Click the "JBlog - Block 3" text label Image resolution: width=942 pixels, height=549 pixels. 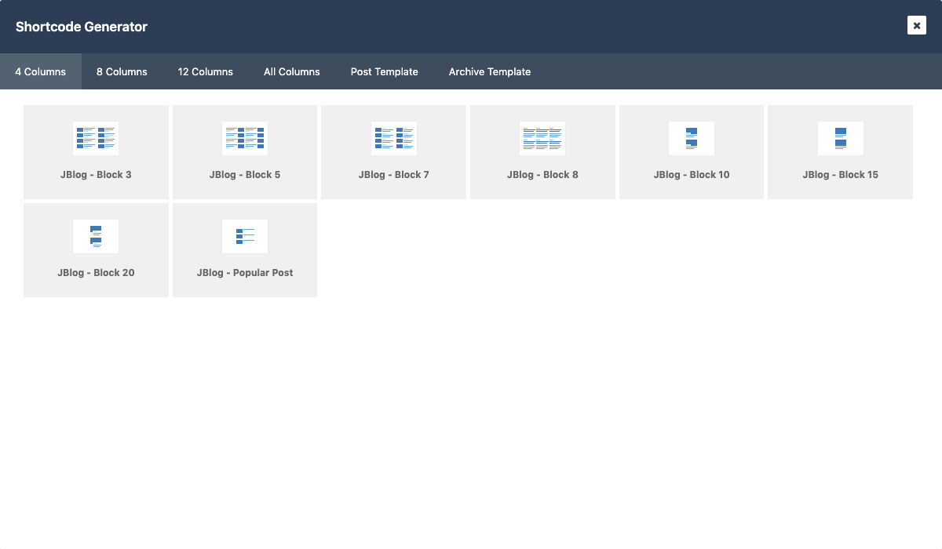point(96,175)
